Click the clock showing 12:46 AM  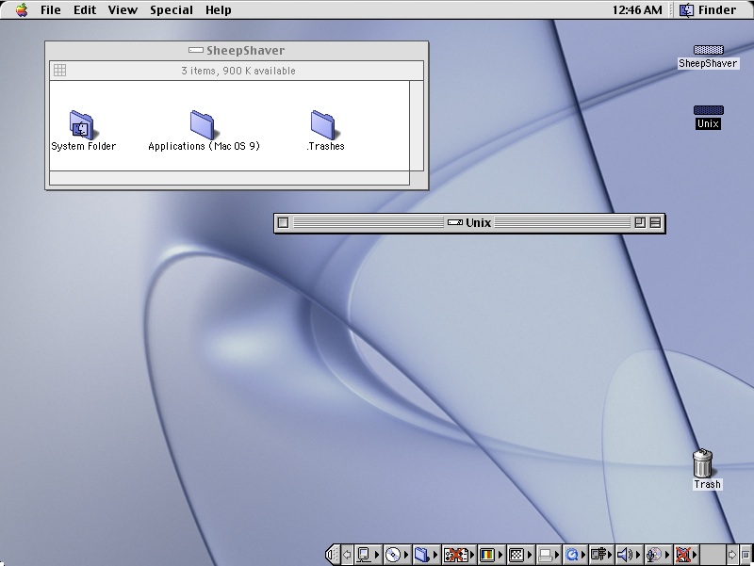coord(636,10)
